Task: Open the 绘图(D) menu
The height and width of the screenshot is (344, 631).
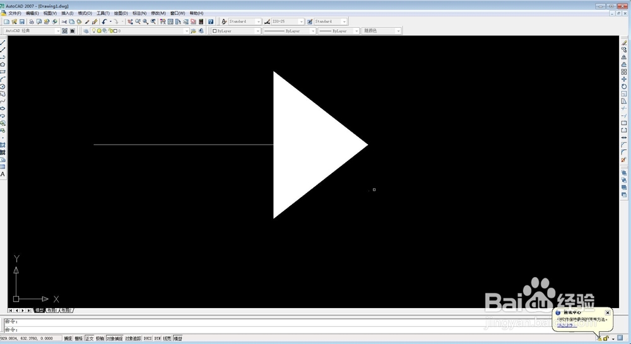Action: click(x=121, y=13)
